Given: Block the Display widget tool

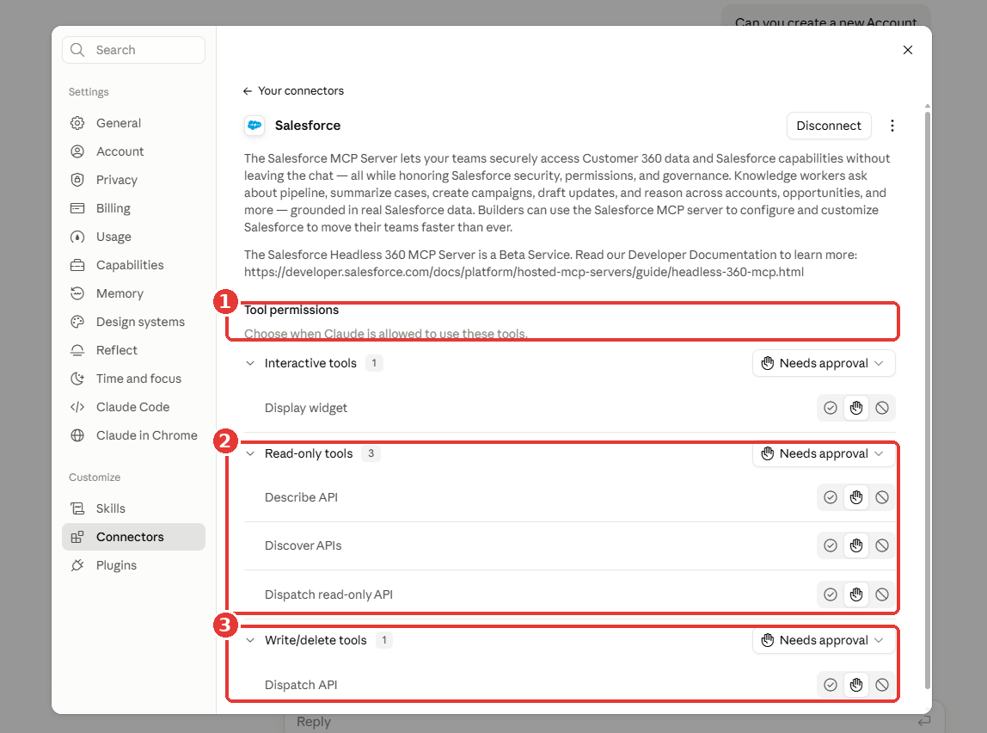Looking at the screenshot, I should coord(882,408).
